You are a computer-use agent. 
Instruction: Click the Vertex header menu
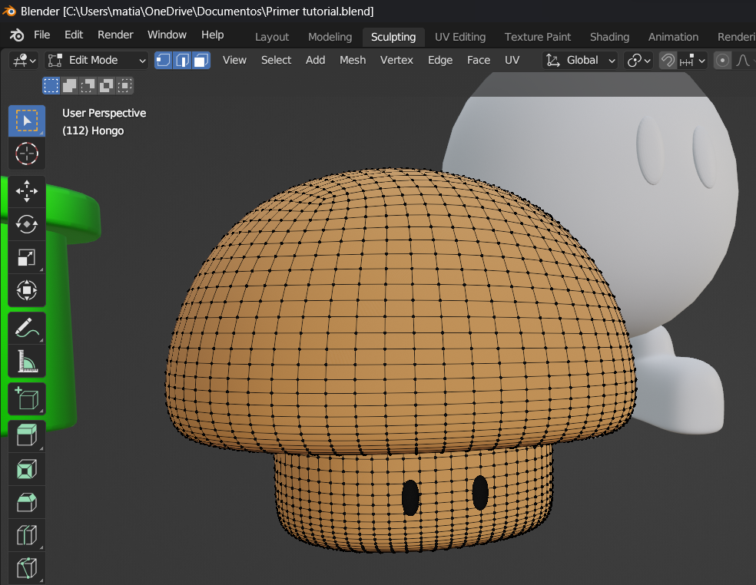[396, 60]
